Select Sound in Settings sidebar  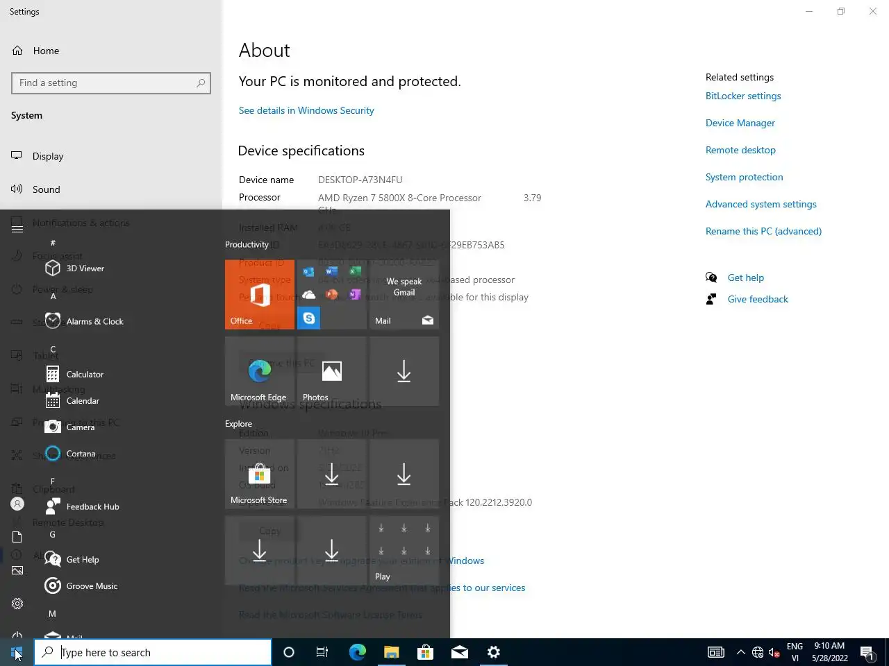(x=47, y=189)
